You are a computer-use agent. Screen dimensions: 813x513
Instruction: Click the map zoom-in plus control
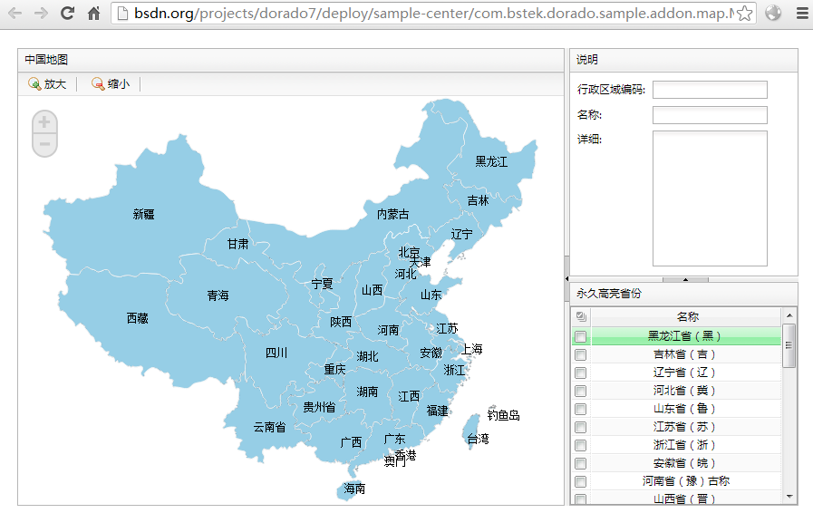(x=44, y=122)
